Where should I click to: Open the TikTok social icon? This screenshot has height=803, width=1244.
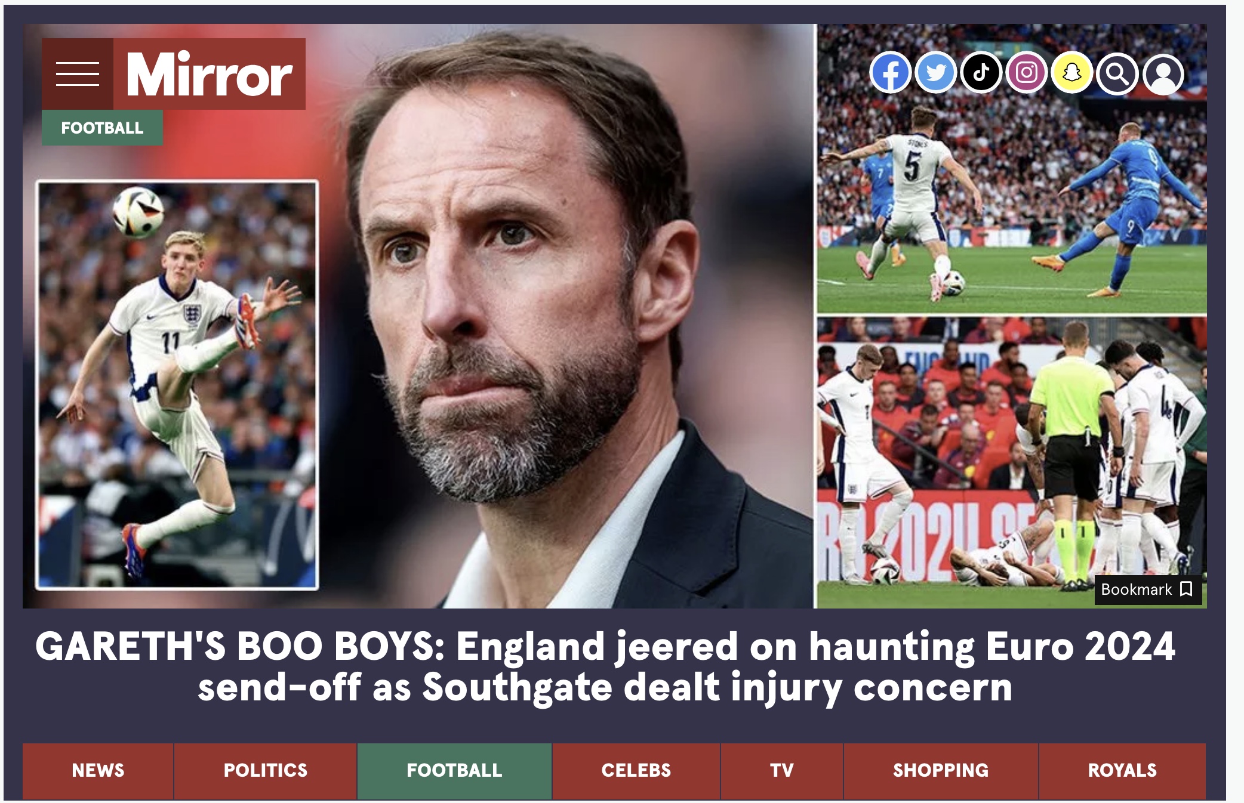pyautogui.click(x=981, y=73)
